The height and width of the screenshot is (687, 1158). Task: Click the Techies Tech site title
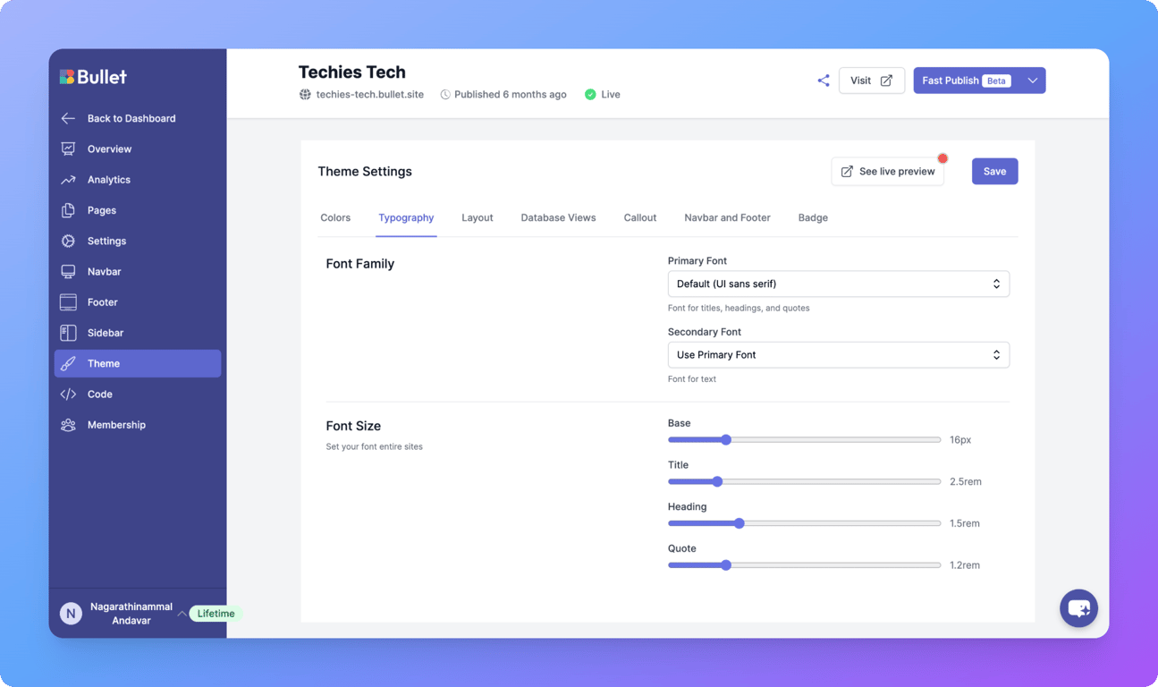coord(351,72)
